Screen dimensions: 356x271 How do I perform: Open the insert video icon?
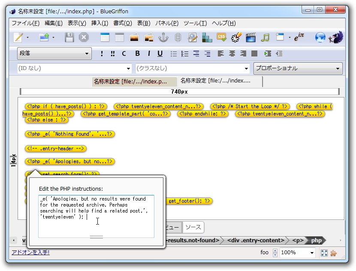tap(250, 38)
